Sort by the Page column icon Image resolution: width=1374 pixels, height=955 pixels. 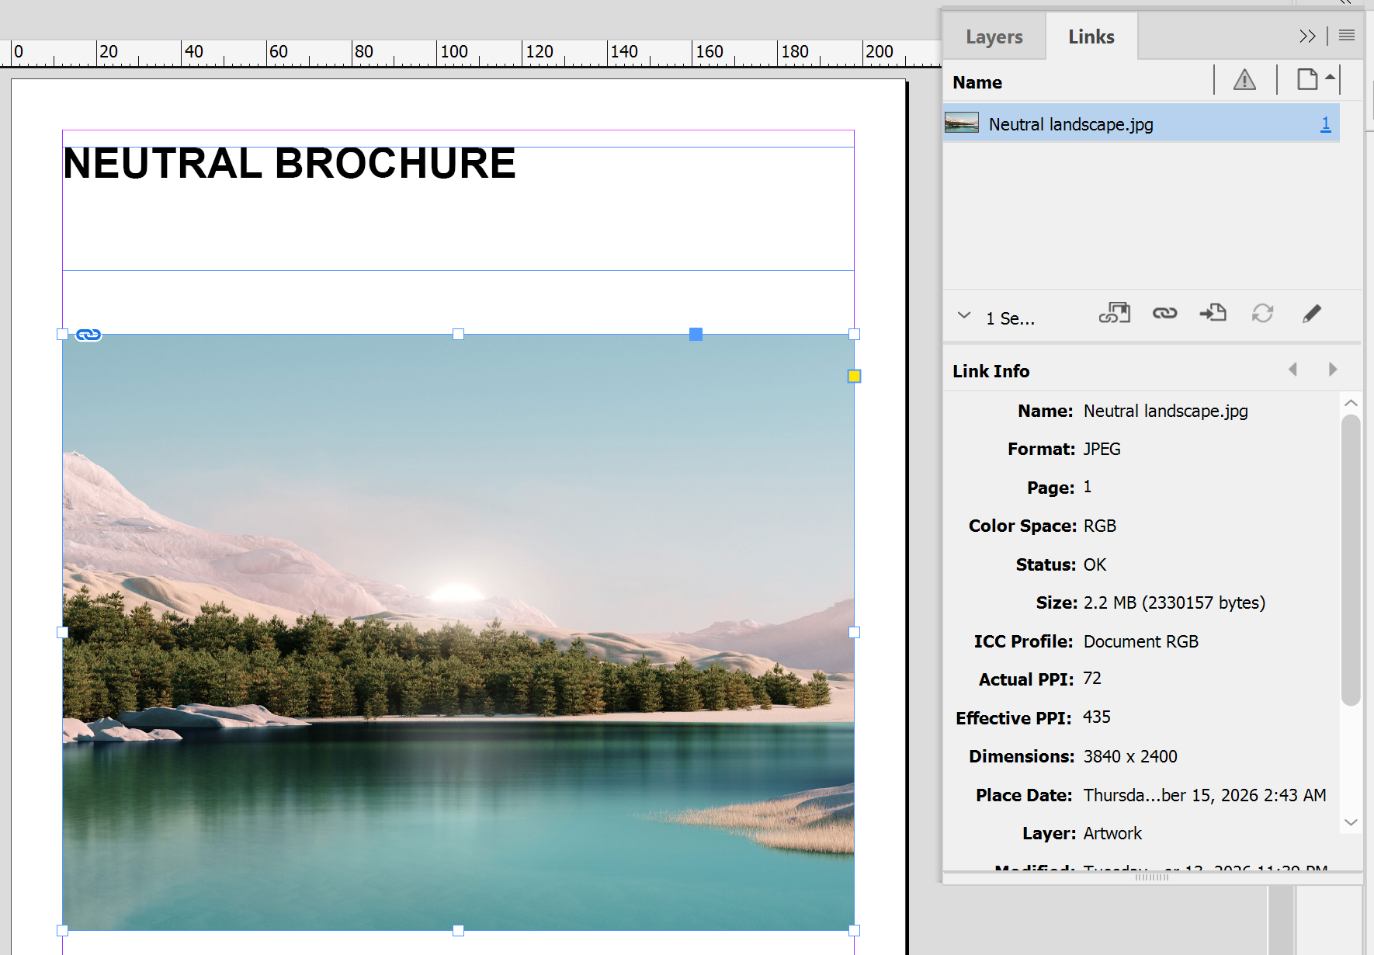coord(1308,79)
